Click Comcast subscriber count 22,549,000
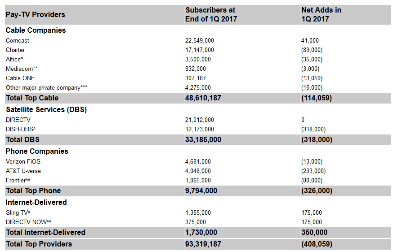This screenshot has height=251, width=393. (200, 40)
